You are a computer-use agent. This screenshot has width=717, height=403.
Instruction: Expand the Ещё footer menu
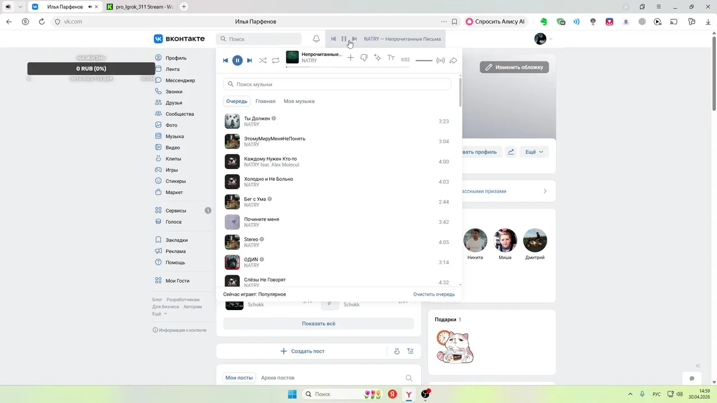(160, 314)
